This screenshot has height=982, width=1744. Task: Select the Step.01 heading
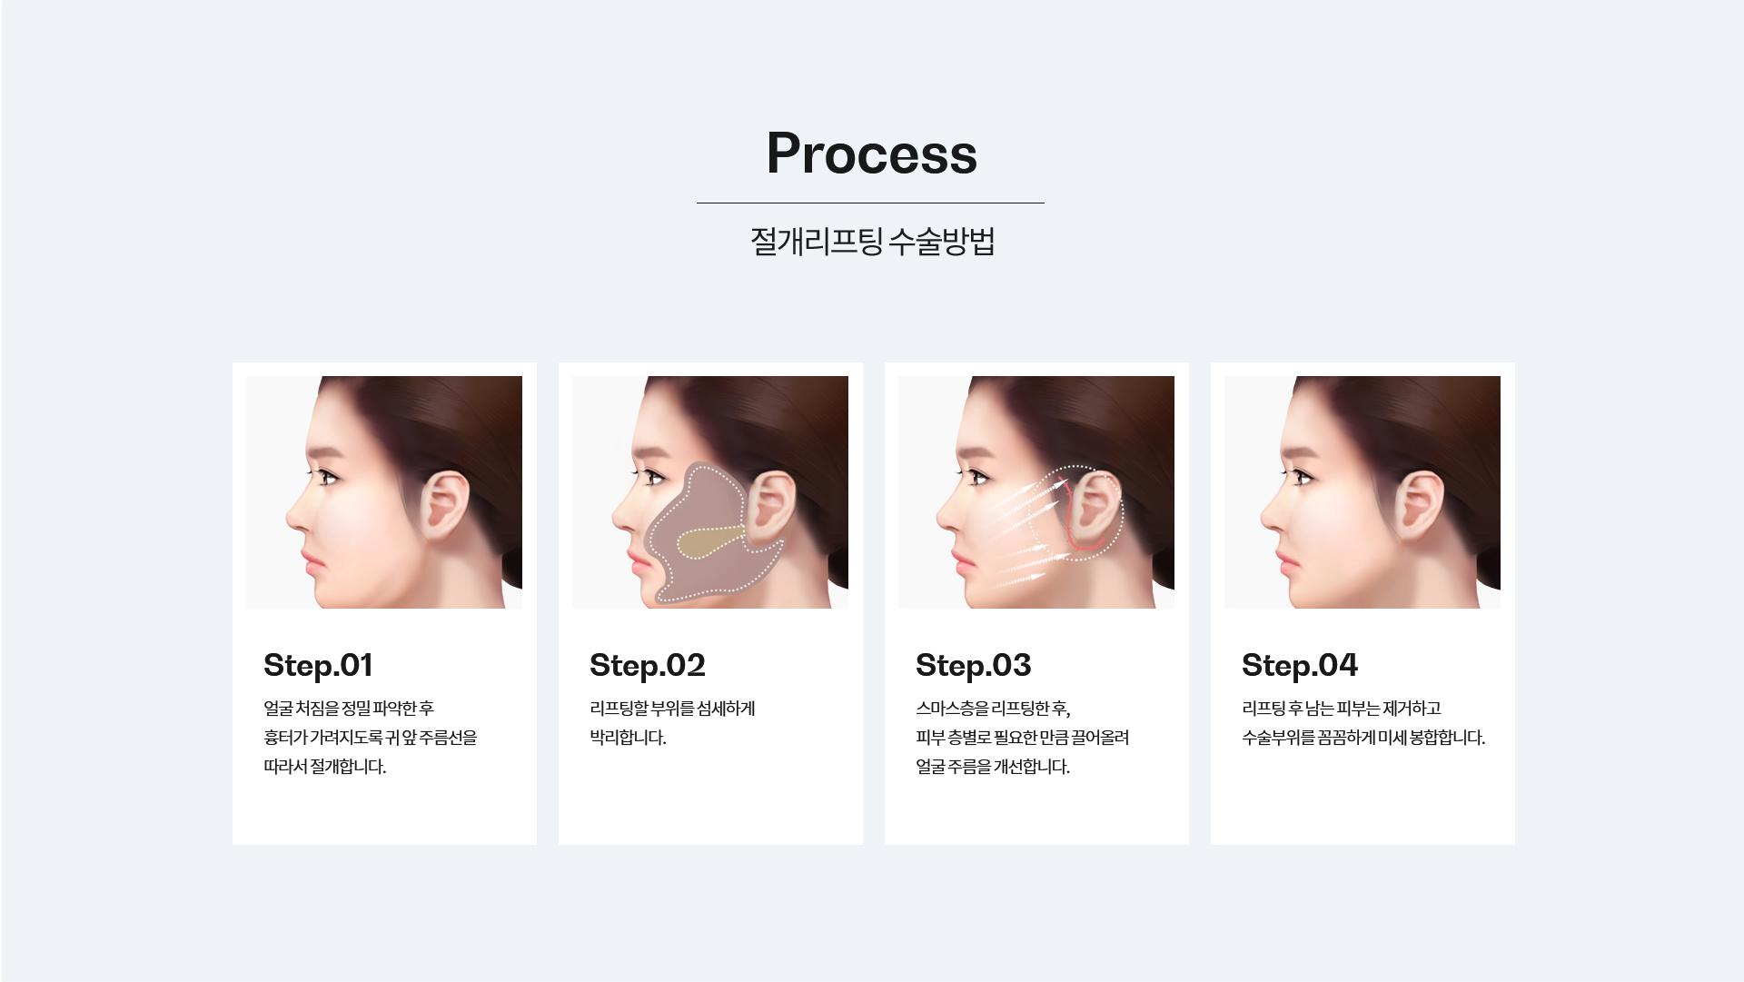tap(318, 666)
